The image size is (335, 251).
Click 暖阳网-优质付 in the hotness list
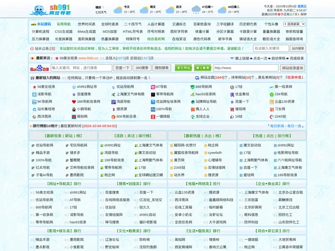(x=185, y=145)
